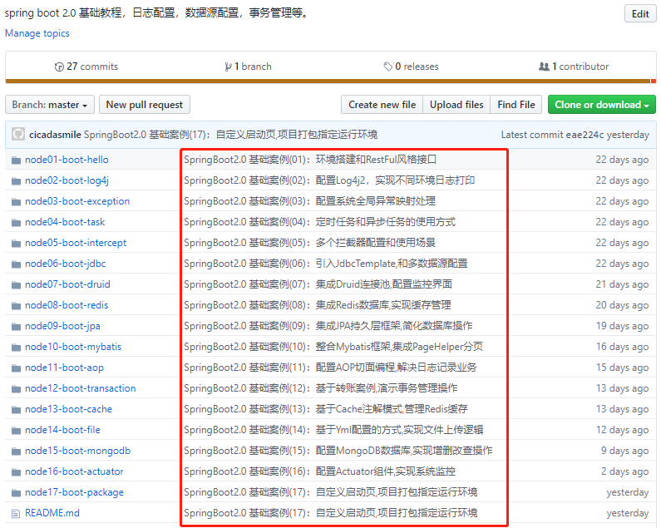Click the folder icon beside node03-boot-exception
The height and width of the screenshot is (528, 661).
[x=16, y=201]
